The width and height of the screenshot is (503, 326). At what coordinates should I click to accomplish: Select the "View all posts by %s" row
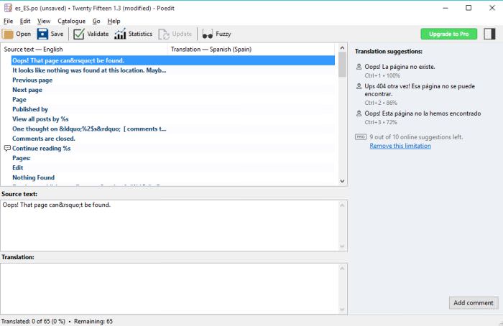tap(173, 119)
